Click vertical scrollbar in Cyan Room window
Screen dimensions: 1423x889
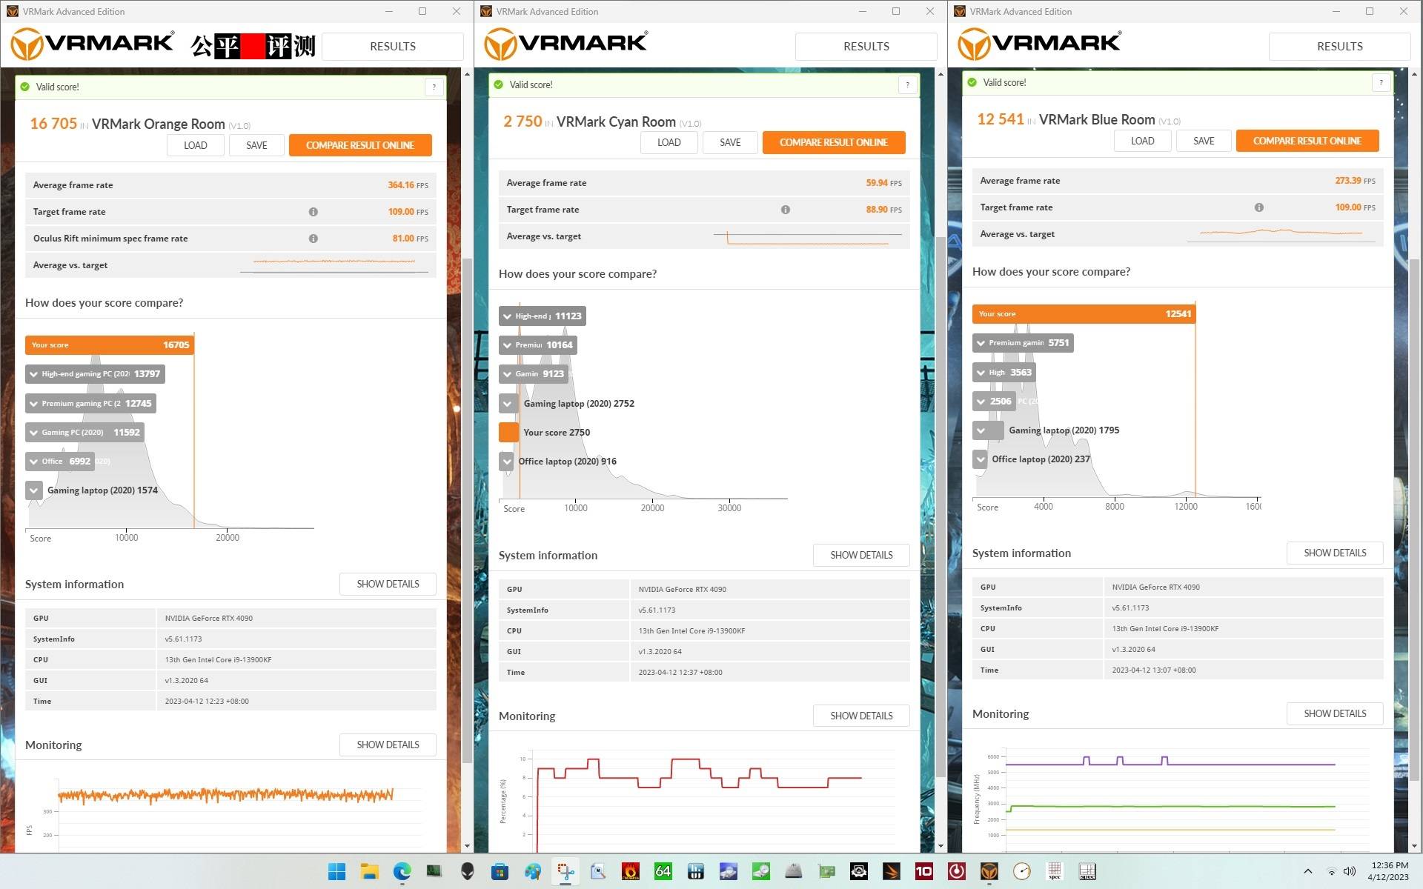(941, 504)
